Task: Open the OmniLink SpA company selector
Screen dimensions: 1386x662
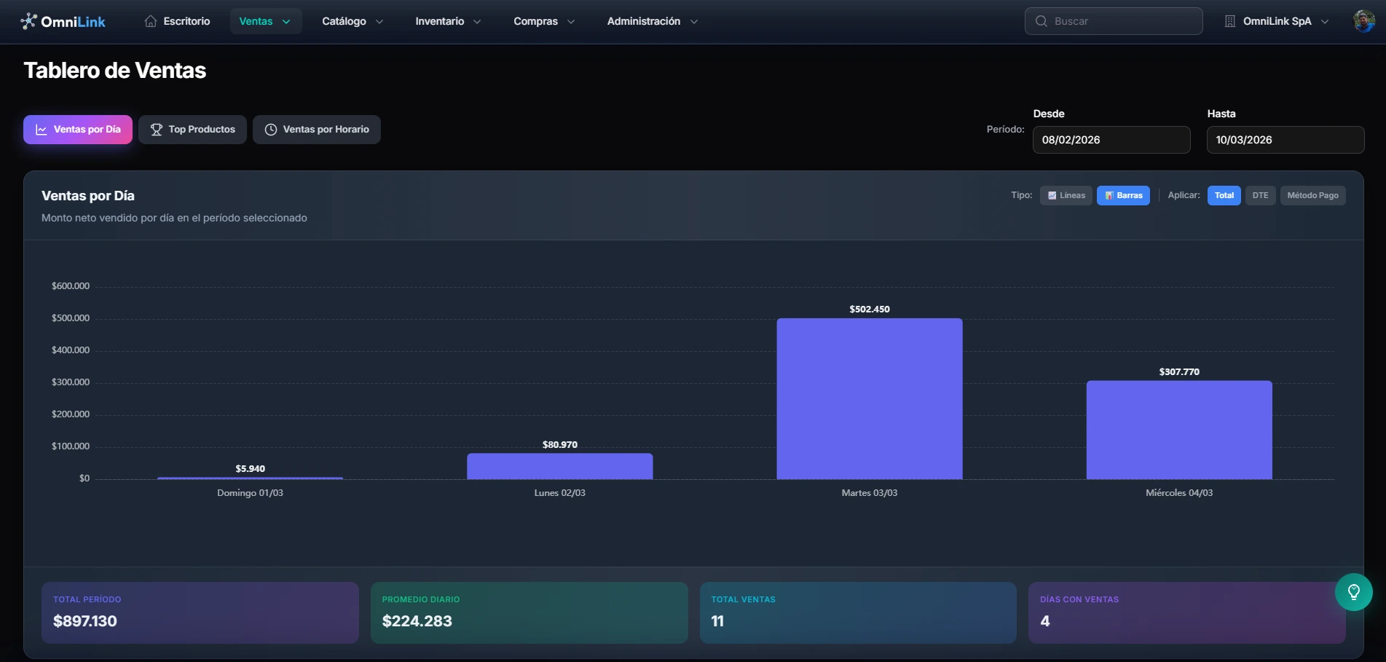Action: (x=1277, y=21)
